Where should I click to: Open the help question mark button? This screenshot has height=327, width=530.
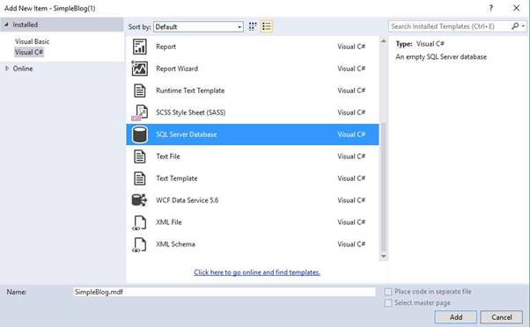click(490, 8)
